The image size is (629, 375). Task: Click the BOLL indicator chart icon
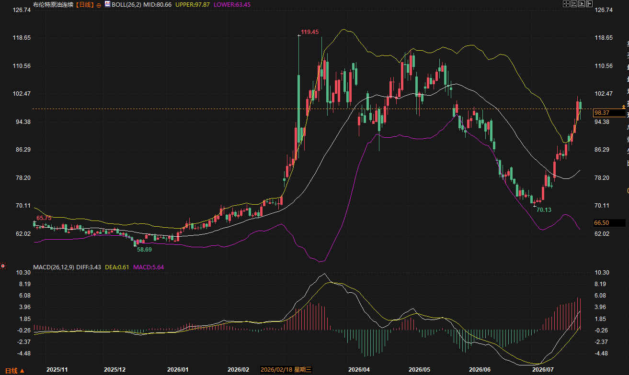[x=107, y=4]
